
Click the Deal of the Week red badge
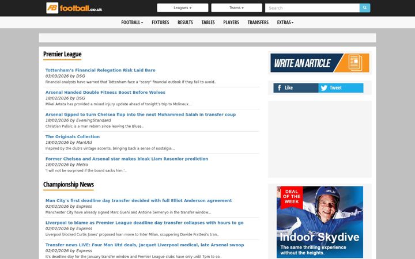click(292, 197)
